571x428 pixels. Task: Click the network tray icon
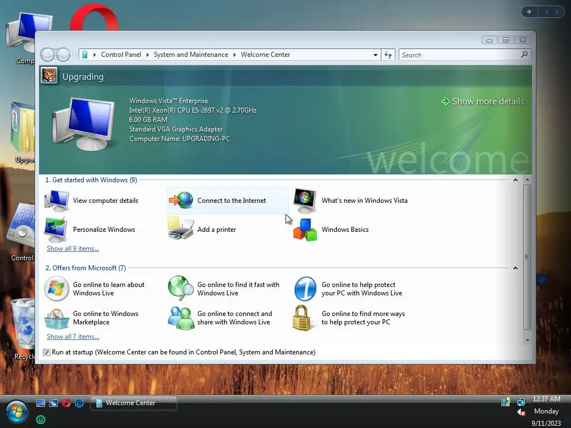pyautogui.click(x=521, y=401)
